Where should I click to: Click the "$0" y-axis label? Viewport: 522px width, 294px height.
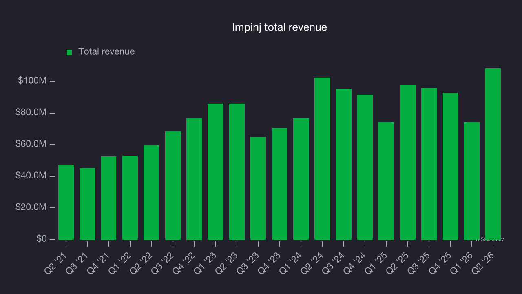41,239
